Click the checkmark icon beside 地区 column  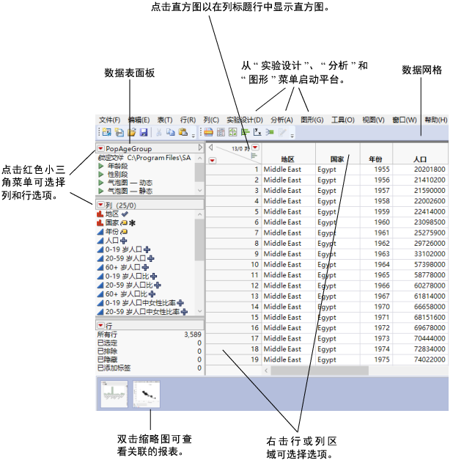125,214
